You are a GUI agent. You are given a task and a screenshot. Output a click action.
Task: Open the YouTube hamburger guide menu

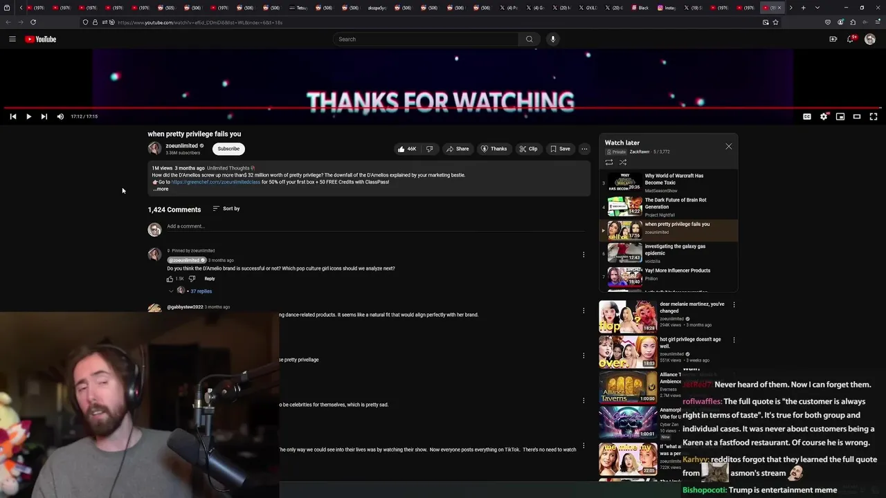point(12,39)
